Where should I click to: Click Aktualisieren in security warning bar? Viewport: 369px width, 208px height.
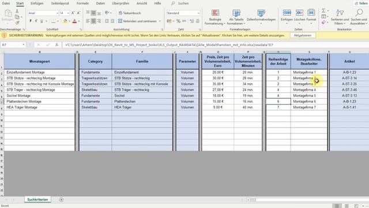click(x=302, y=35)
